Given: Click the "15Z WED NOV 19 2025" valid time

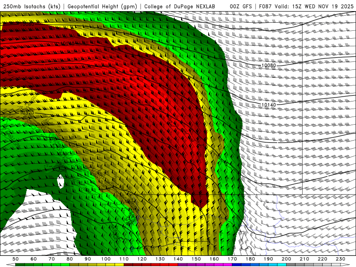Looking at the screenshot, I should (x=323, y=6).
